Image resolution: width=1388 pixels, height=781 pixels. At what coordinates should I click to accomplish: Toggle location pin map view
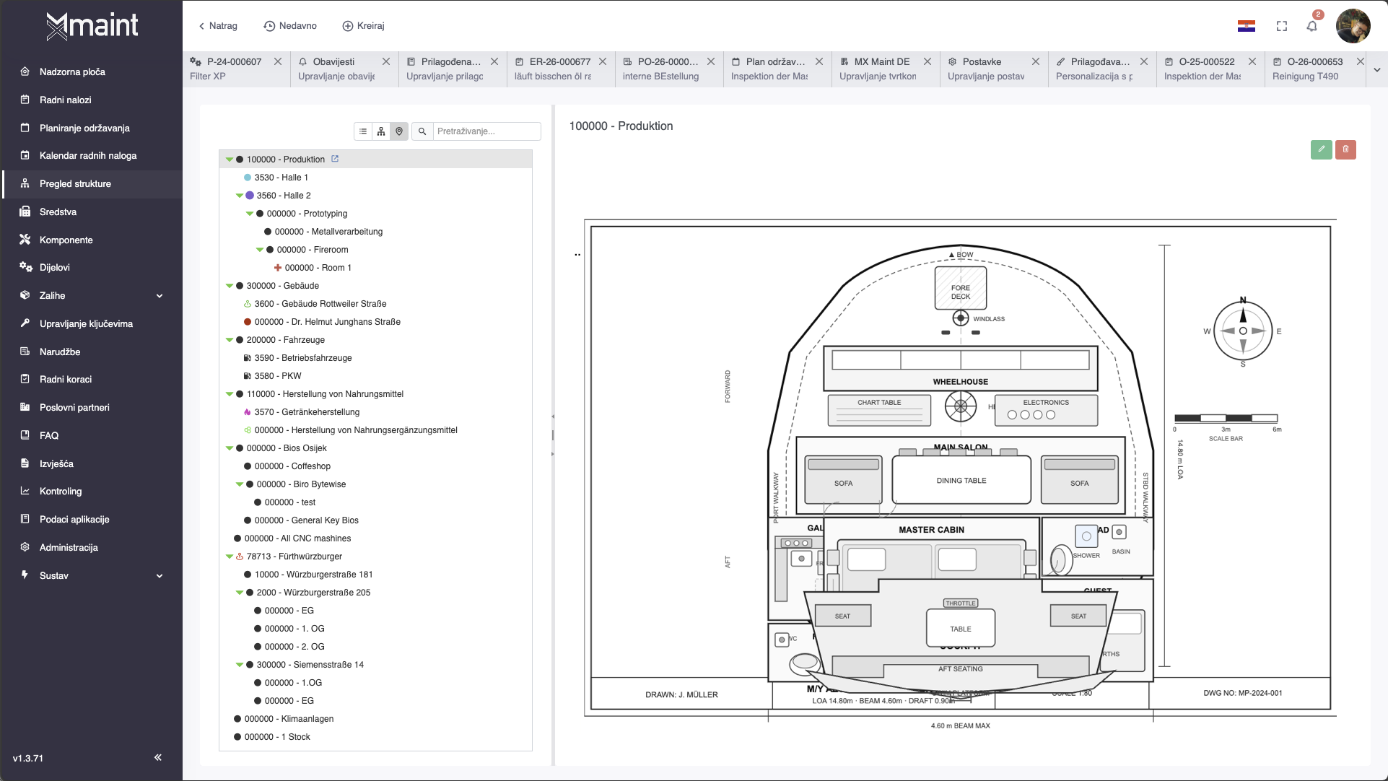pyautogui.click(x=399, y=131)
